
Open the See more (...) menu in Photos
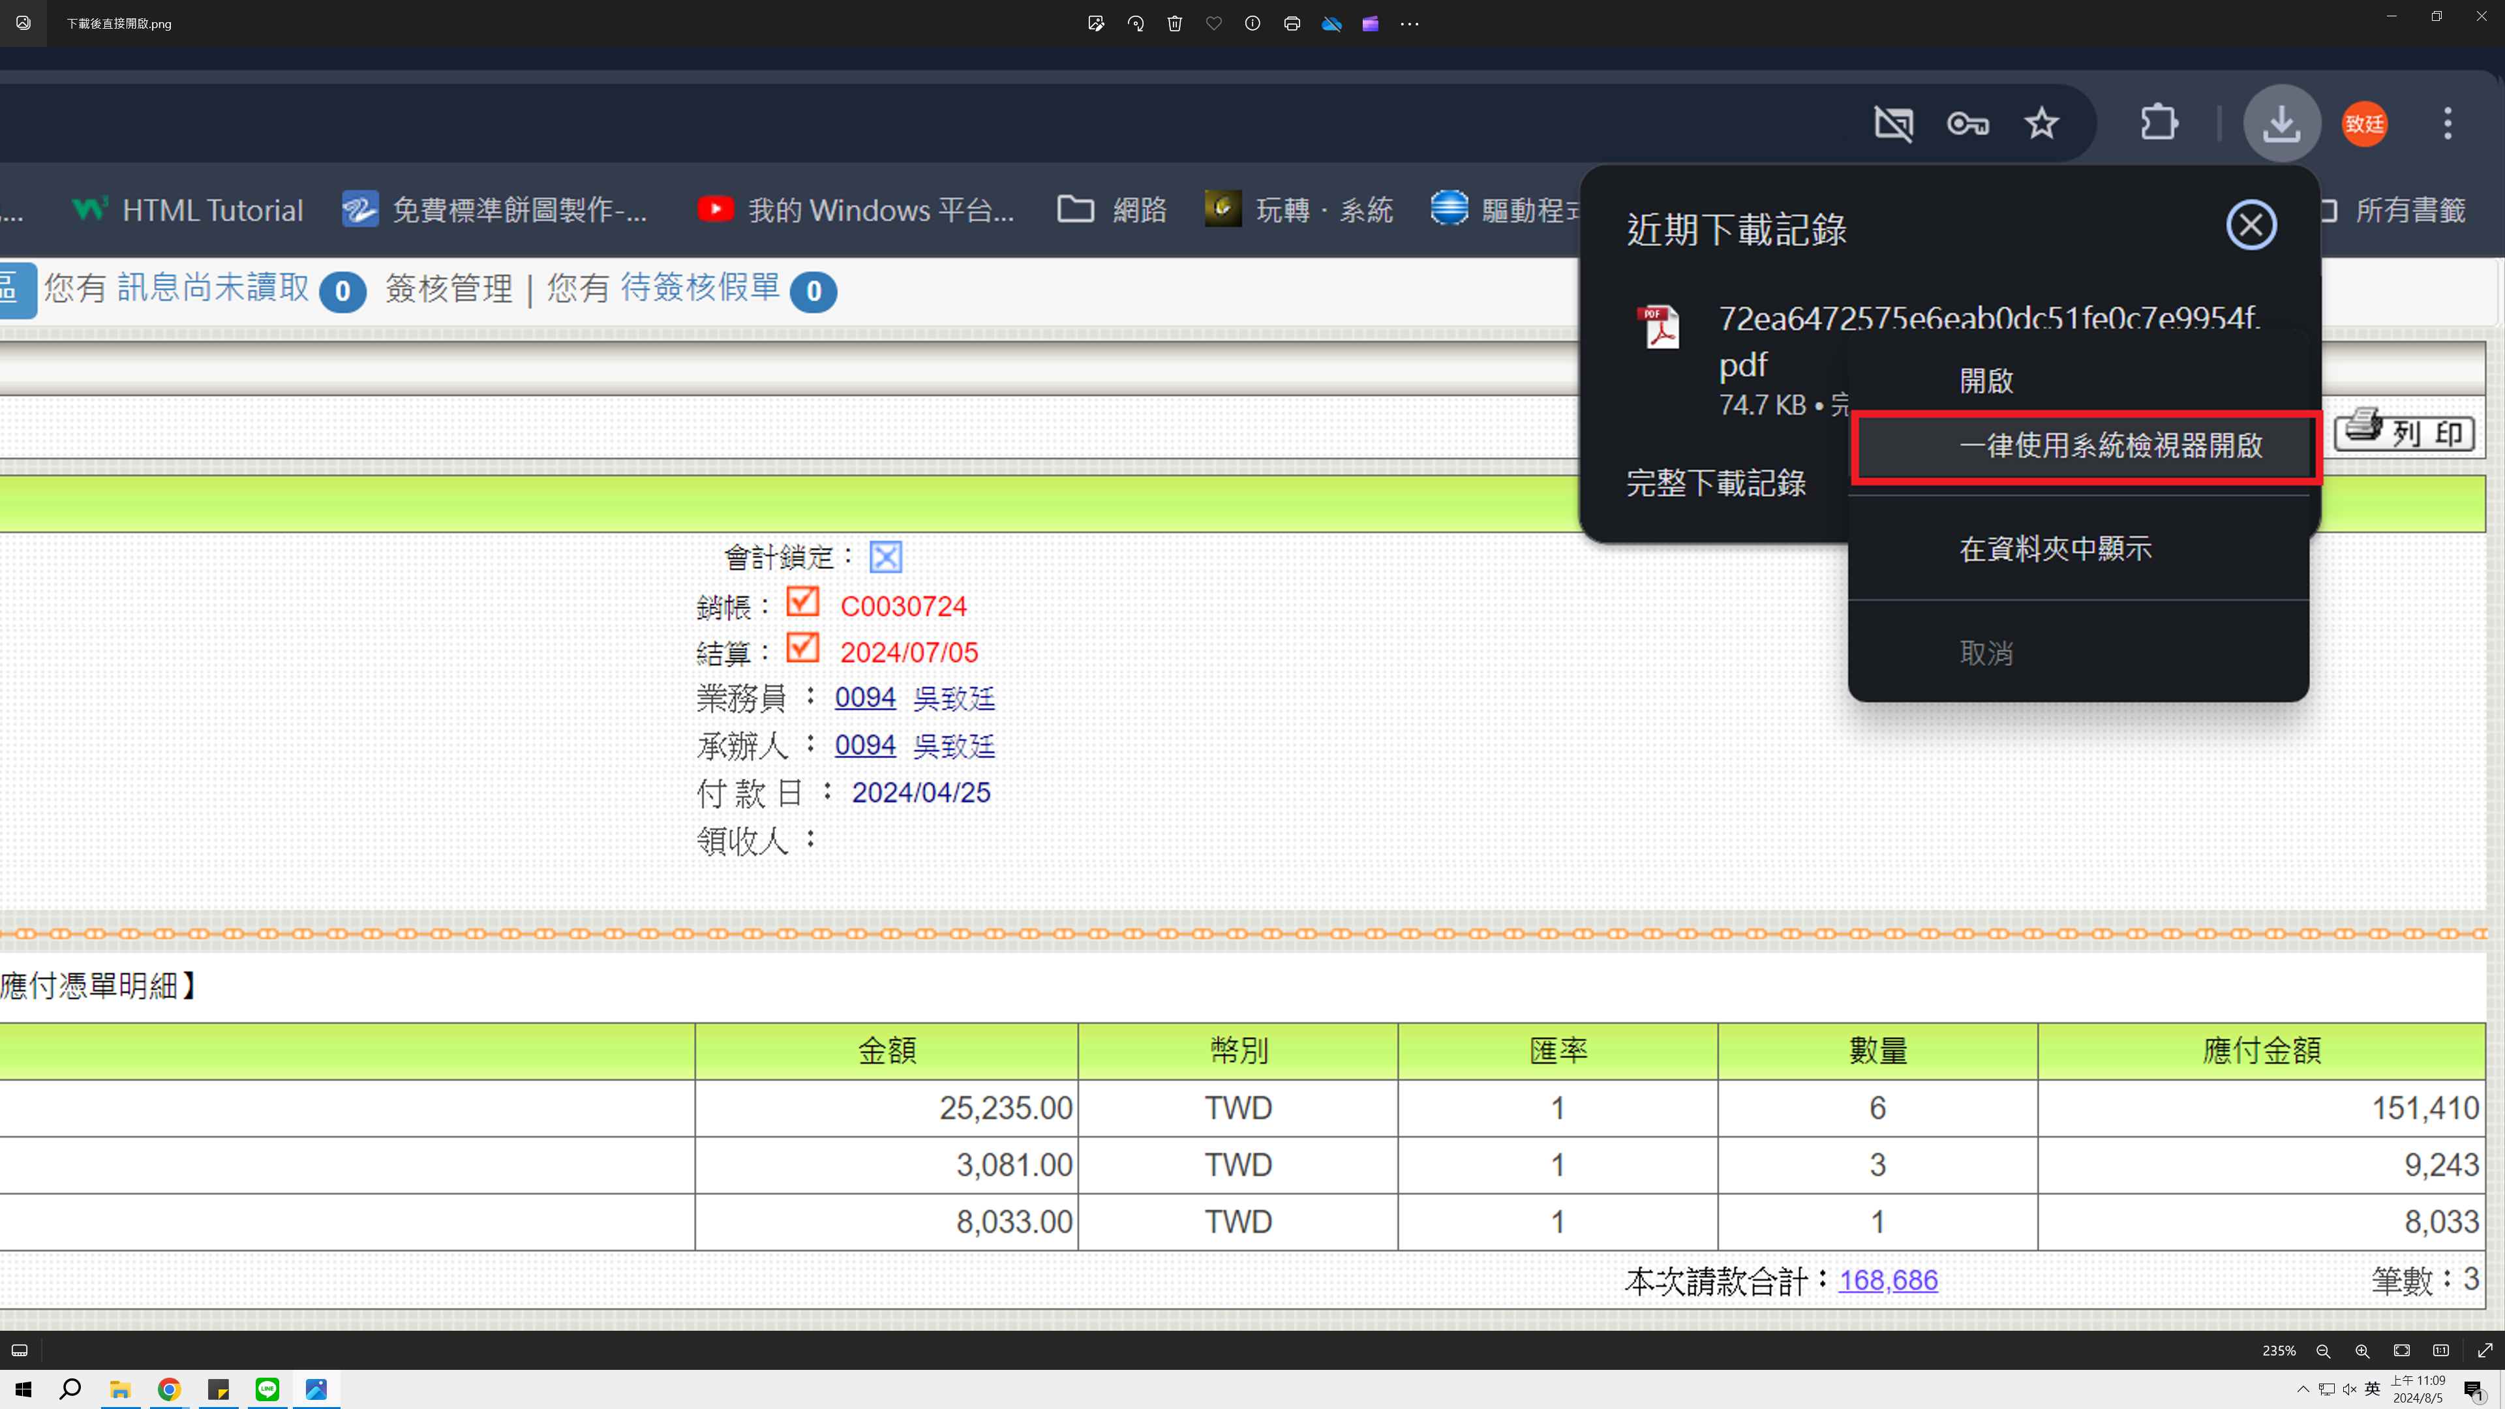click(1410, 23)
